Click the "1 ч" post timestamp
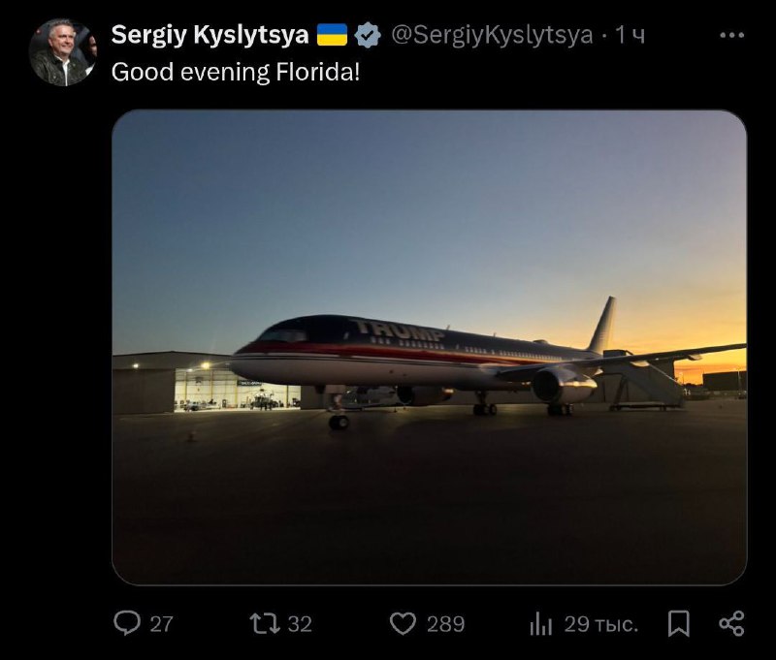Viewport: 776px width, 660px height. click(630, 36)
